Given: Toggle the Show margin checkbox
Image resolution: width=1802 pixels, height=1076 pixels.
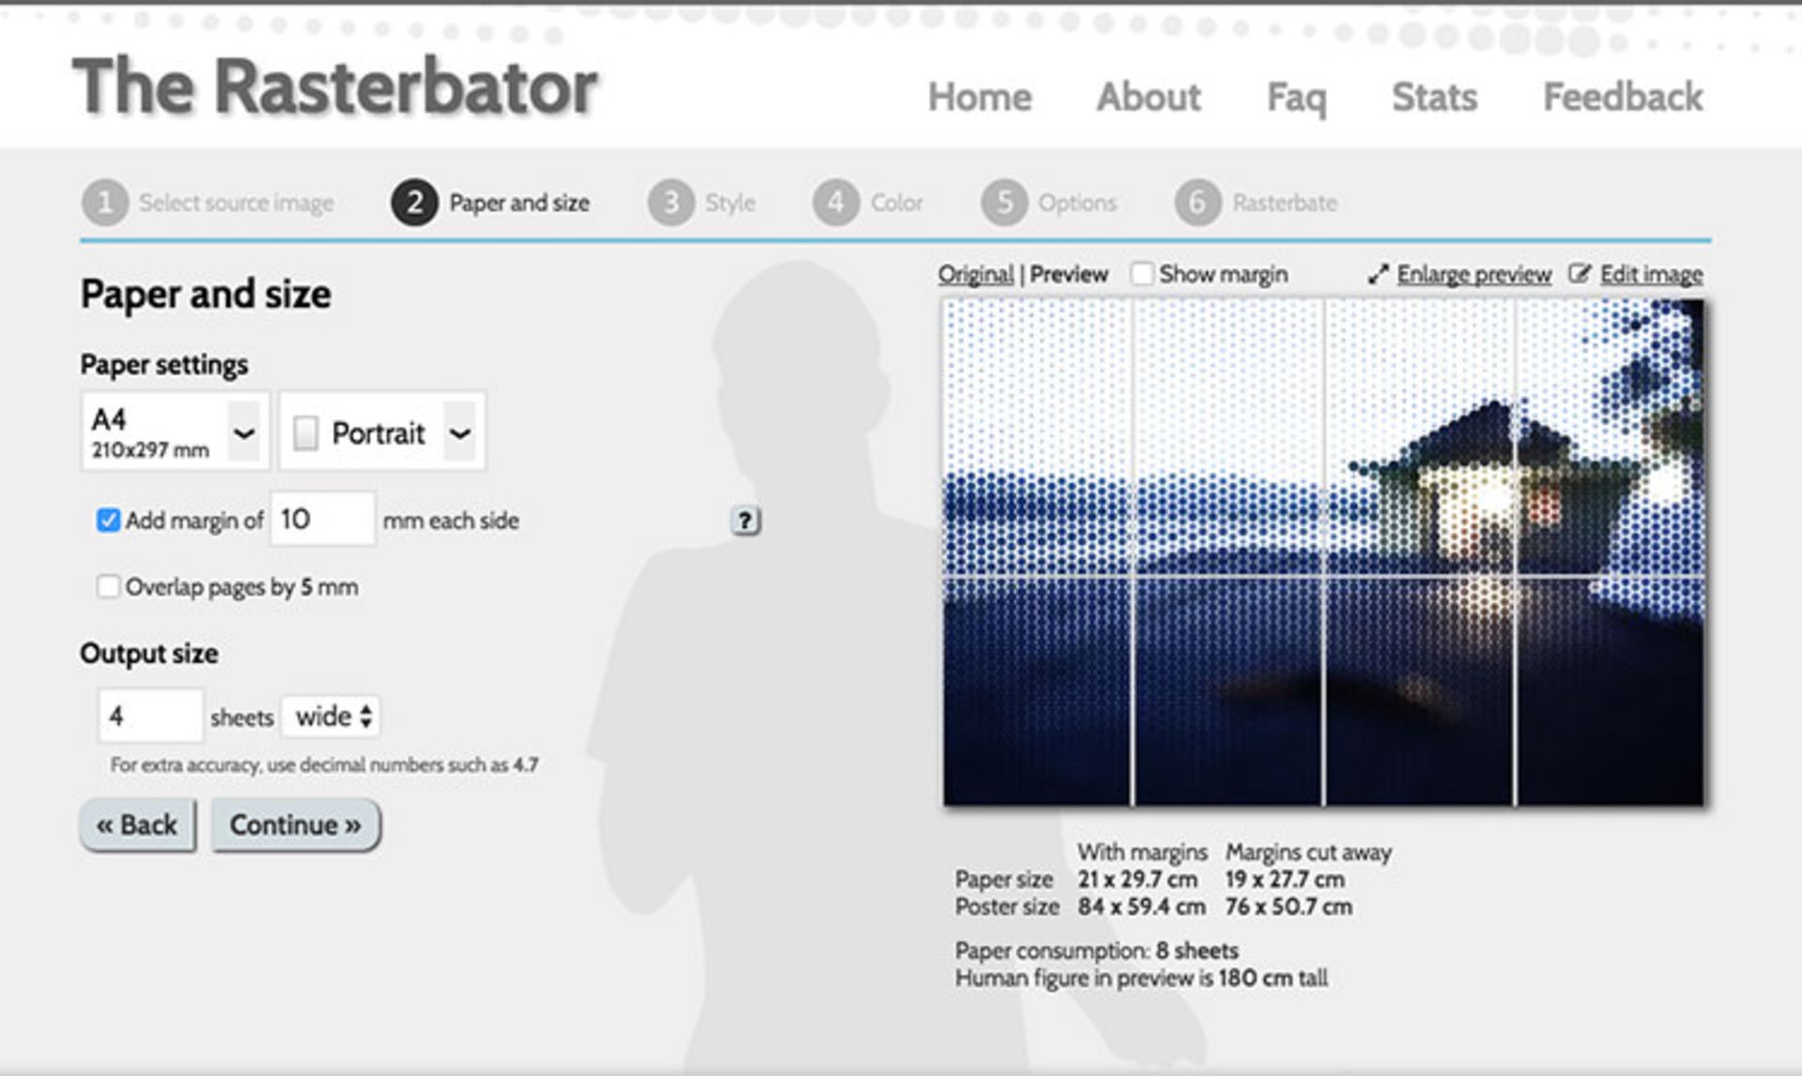Looking at the screenshot, I should click(1142, 274).
